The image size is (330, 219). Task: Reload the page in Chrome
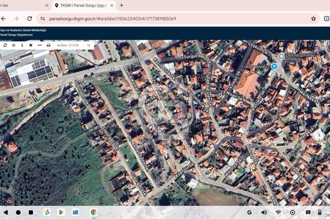coord(29,19)
